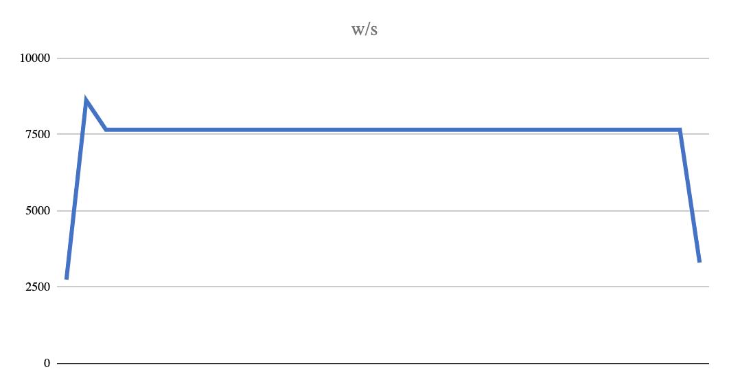Select the flat plateau of the blue line
The height and width of the screenshot is (389, 729).
pos(393,130)
